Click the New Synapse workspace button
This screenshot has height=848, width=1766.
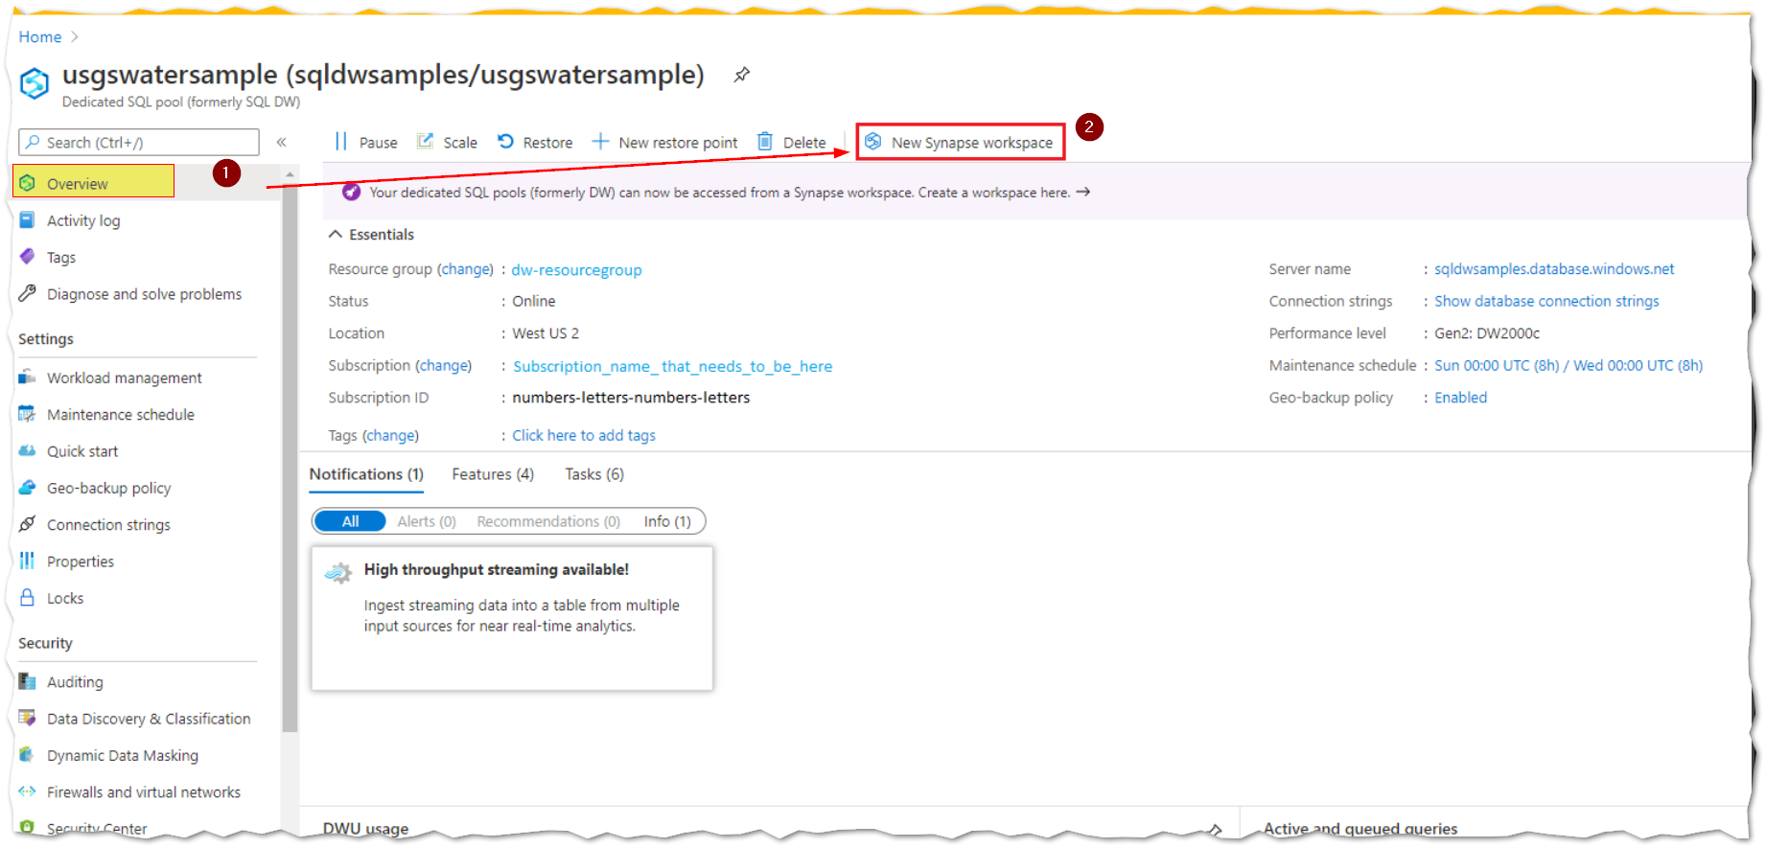point(961,142)
